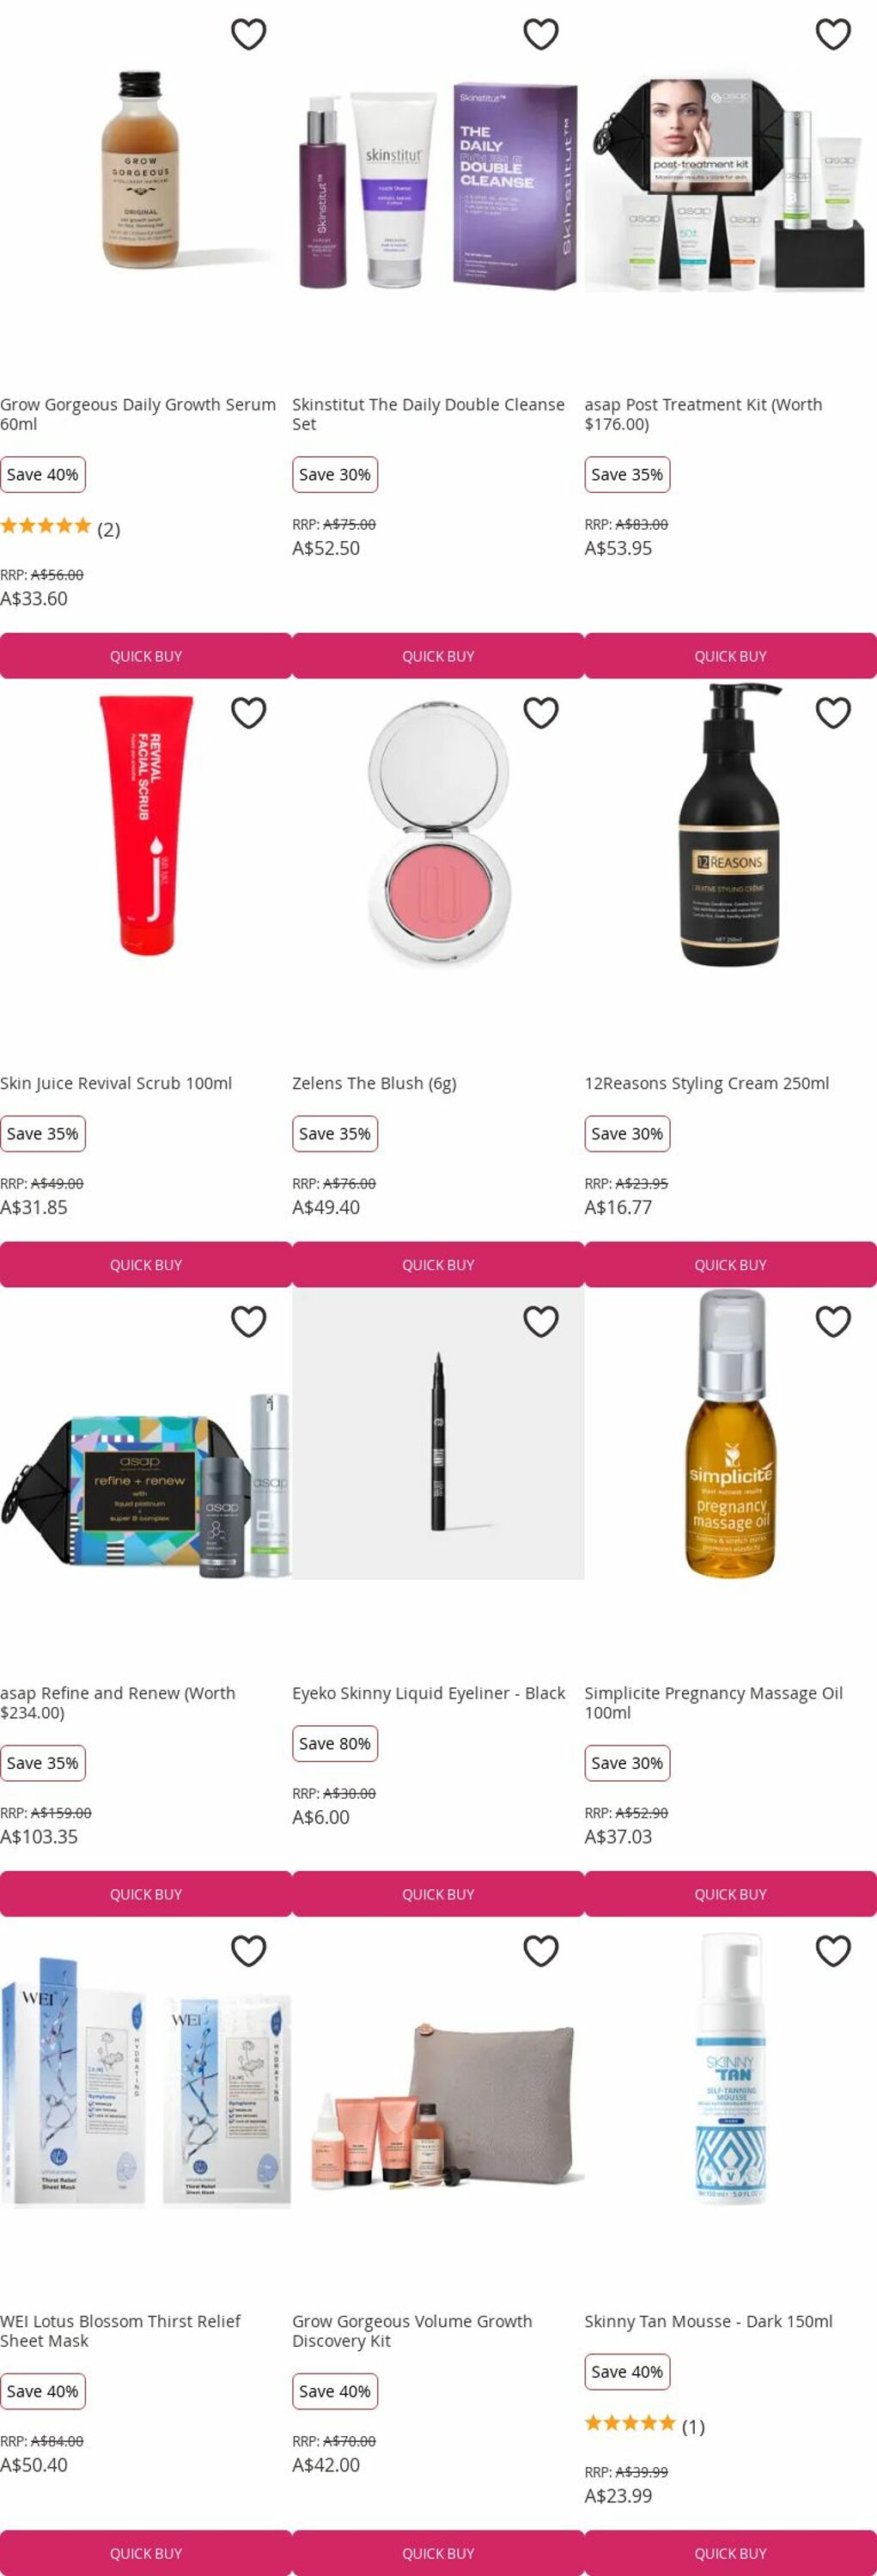Wishlist the Simplicite Pregnancy Massage Oil
Image resolution: width=877 pixels, height=2576 pixels.
[x=833, y=1322]
